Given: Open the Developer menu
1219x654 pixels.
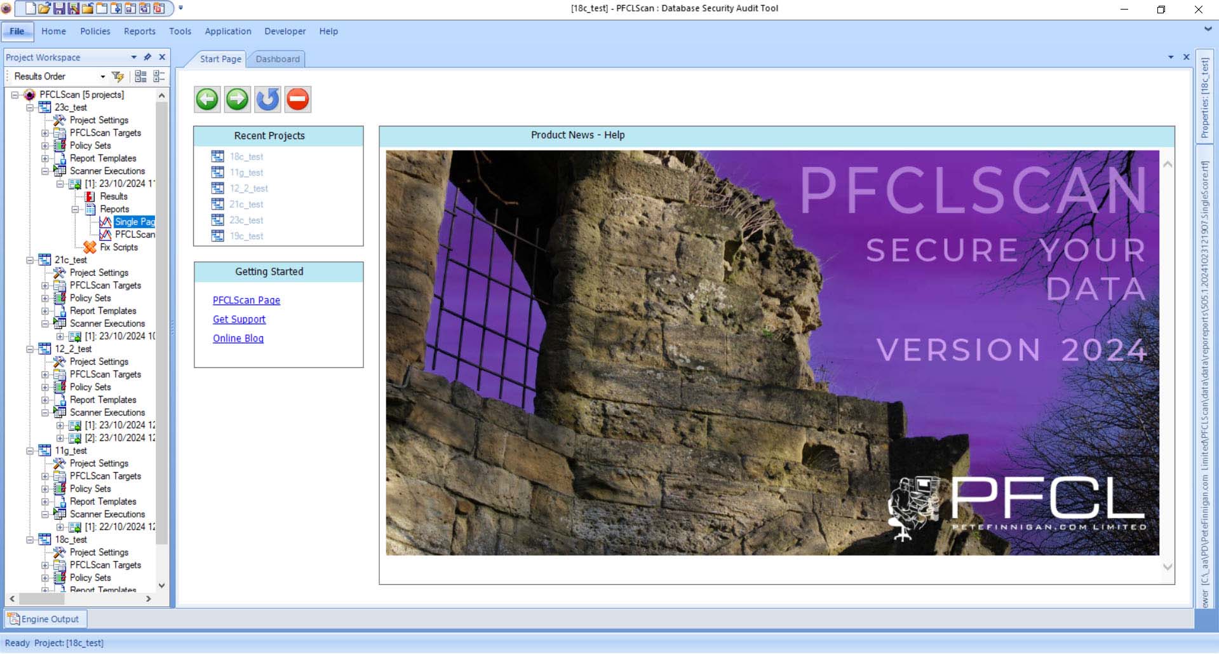Looking at the screenshot, I should coord(285,31).
